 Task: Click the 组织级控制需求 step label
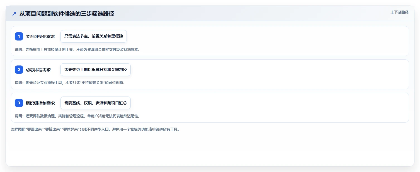(x=40, y=103)
